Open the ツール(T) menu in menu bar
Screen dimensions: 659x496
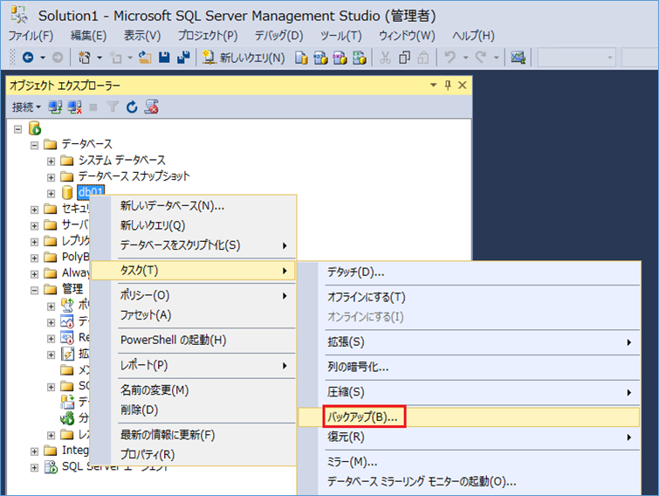pyautogui.click(x=341, y=36)
